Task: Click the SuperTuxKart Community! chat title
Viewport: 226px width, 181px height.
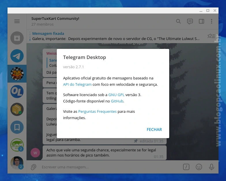Action: point(55,18)
